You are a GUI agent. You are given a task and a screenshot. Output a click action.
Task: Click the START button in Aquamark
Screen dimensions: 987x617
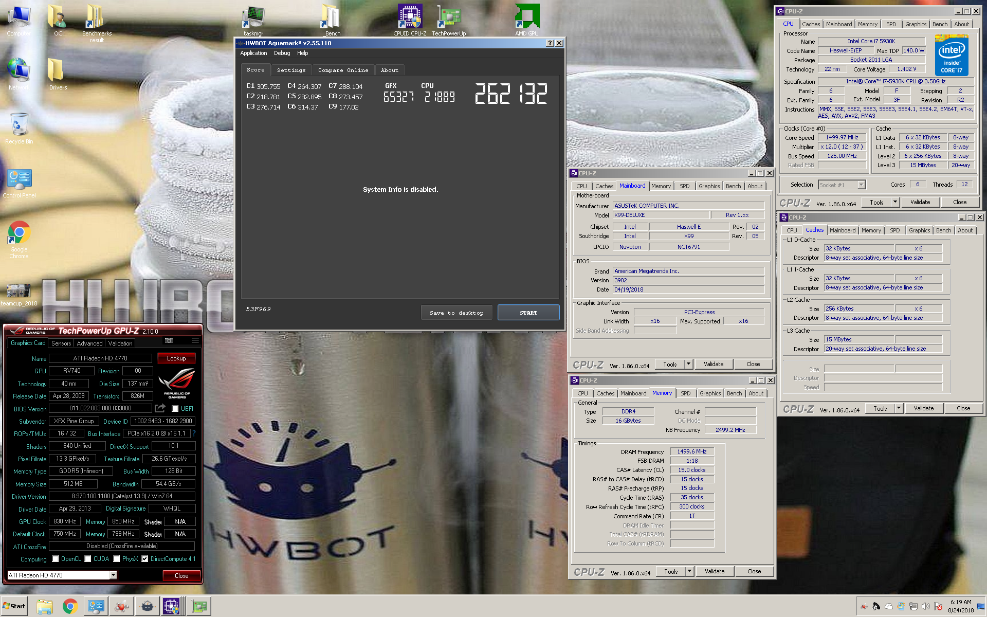click(528, 313)
